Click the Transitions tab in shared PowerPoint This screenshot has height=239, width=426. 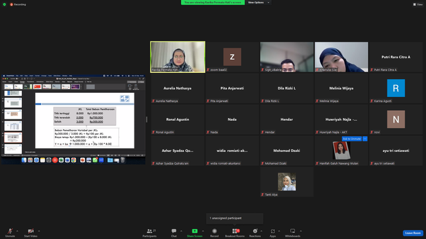click(x=31, y=82)
